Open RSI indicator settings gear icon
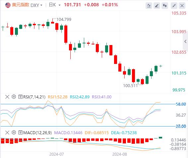Viewport: 188px width, 158px height. tap(14, 97)
